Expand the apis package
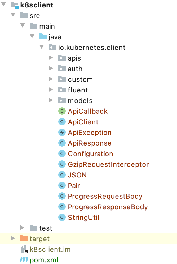Viewport: 177px width, 264px height. point(50,58)
